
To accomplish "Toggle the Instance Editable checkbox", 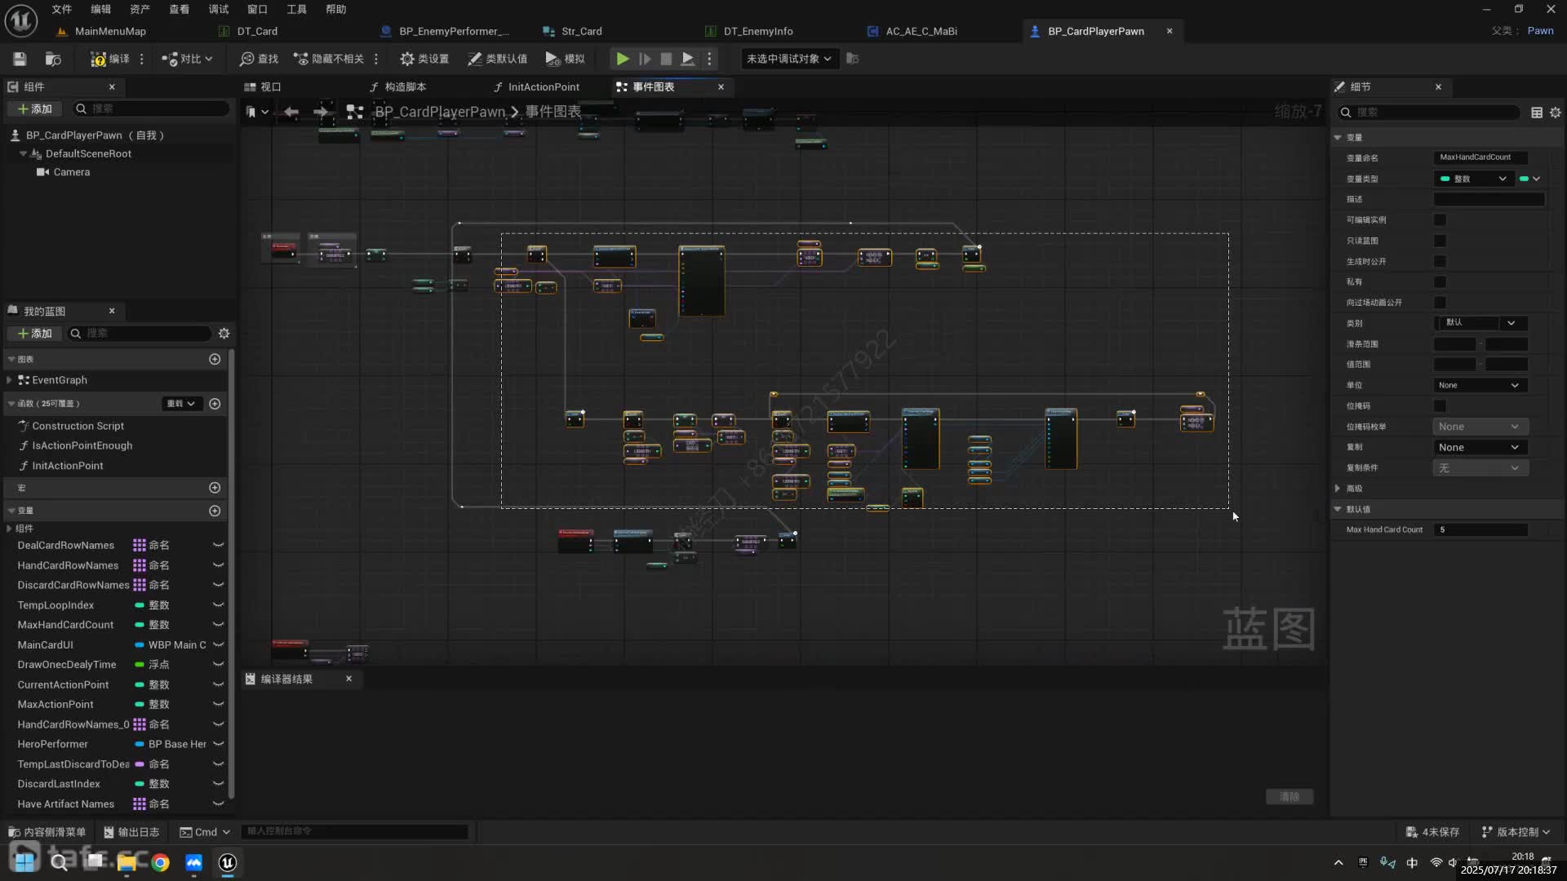I will (x=1440, y=219).
